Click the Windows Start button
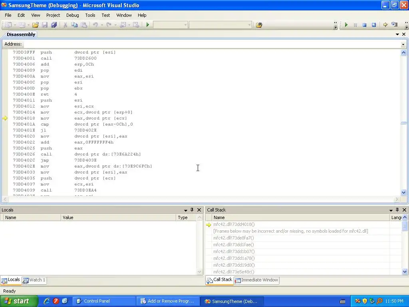Image resolution: width=409 pixels, height=307 pixels. 19,301
